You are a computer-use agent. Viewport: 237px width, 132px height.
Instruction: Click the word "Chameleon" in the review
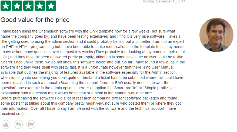[x=44, y=31]
